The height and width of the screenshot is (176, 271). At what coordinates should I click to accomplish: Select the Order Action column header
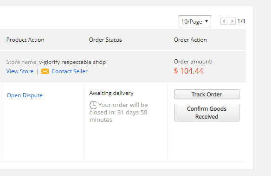[190, 40]
